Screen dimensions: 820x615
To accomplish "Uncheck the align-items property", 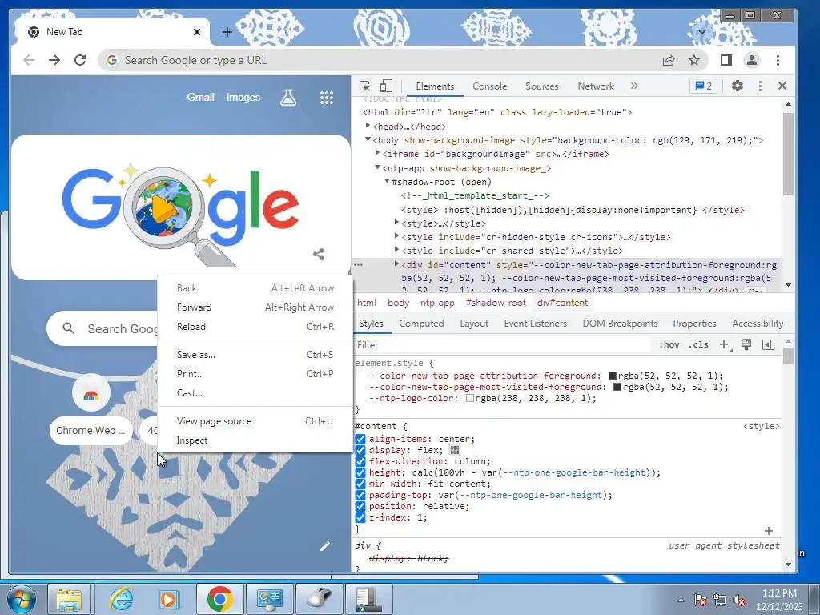I will click(360, 439).
